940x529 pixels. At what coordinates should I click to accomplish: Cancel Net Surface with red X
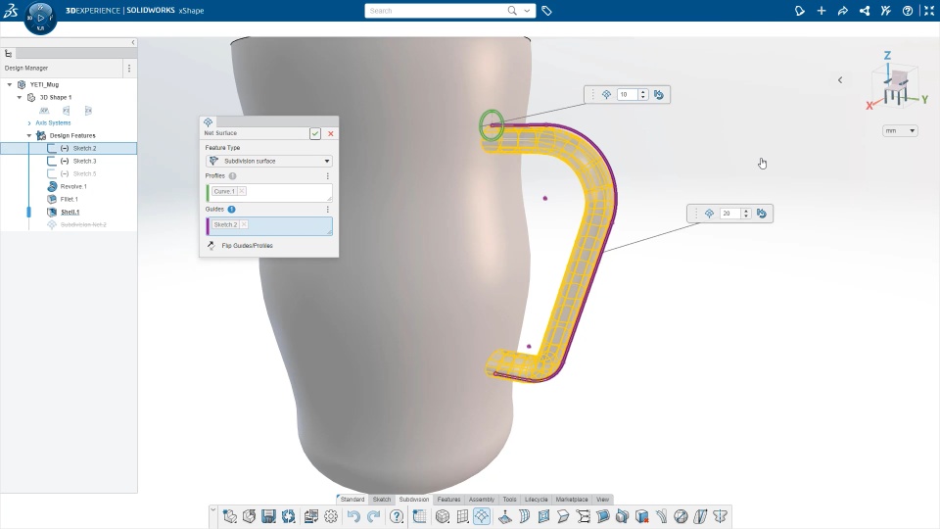point(331,133)
